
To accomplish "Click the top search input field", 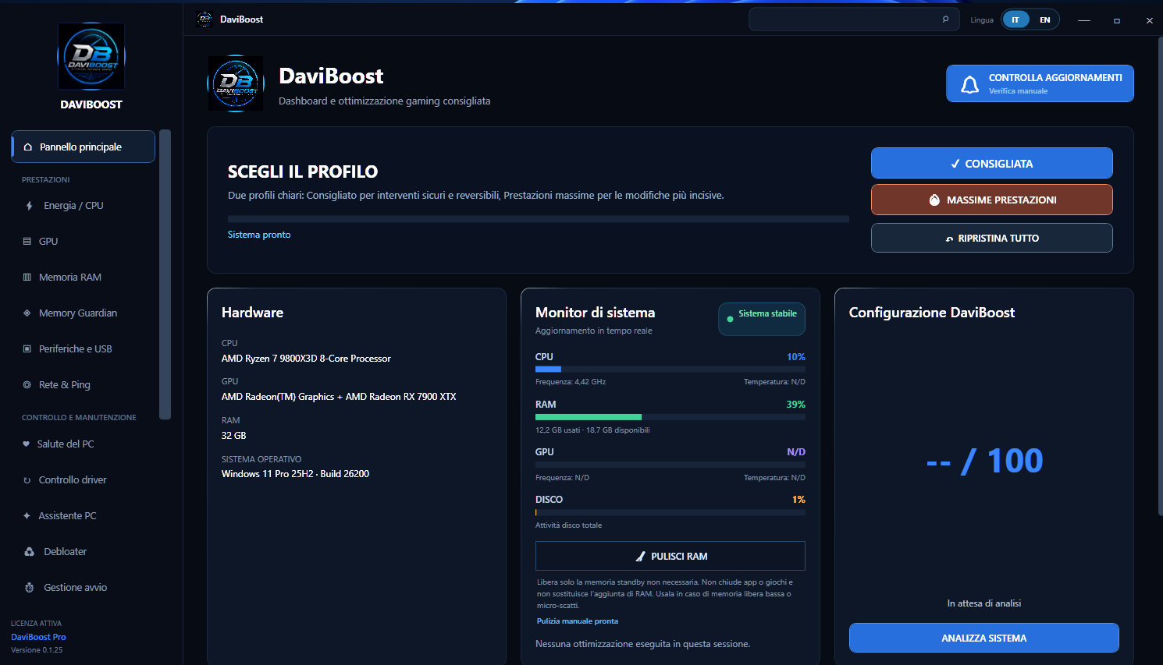I will point(854,19).
